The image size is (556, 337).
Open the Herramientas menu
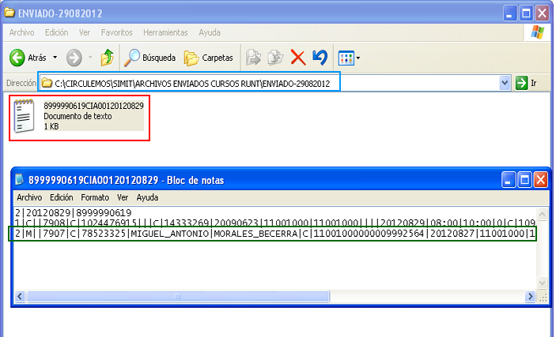(x=165, y=32)
